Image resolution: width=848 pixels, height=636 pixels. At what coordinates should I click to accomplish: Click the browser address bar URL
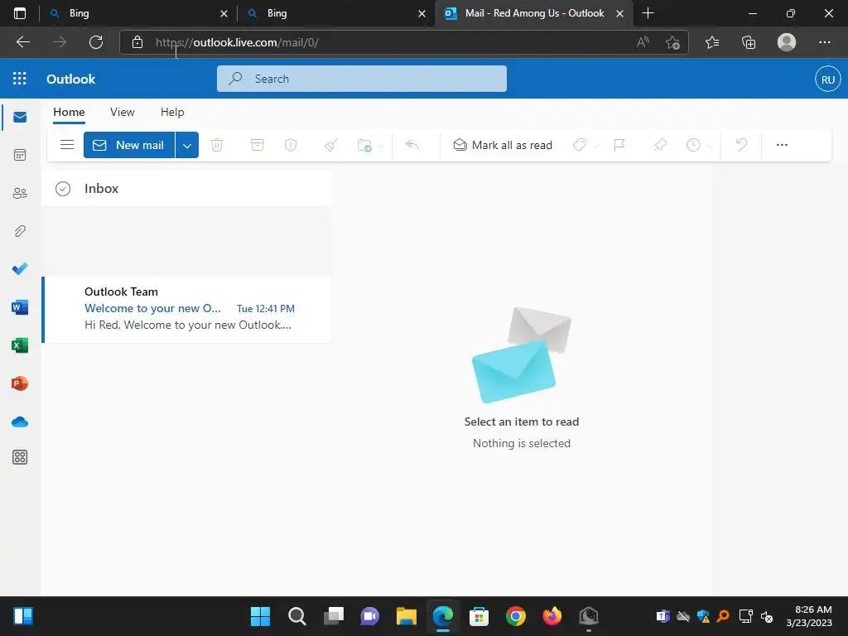click(237, 42)
